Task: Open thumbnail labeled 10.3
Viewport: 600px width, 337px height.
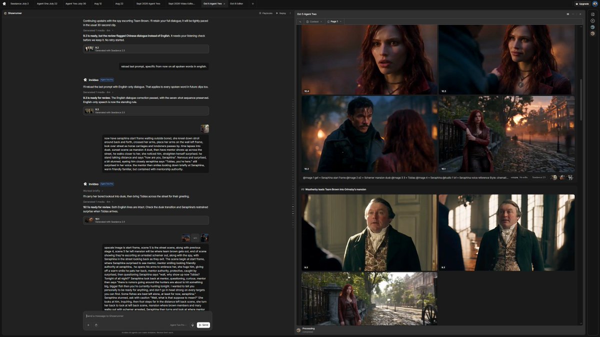Action: coord(506,59)
